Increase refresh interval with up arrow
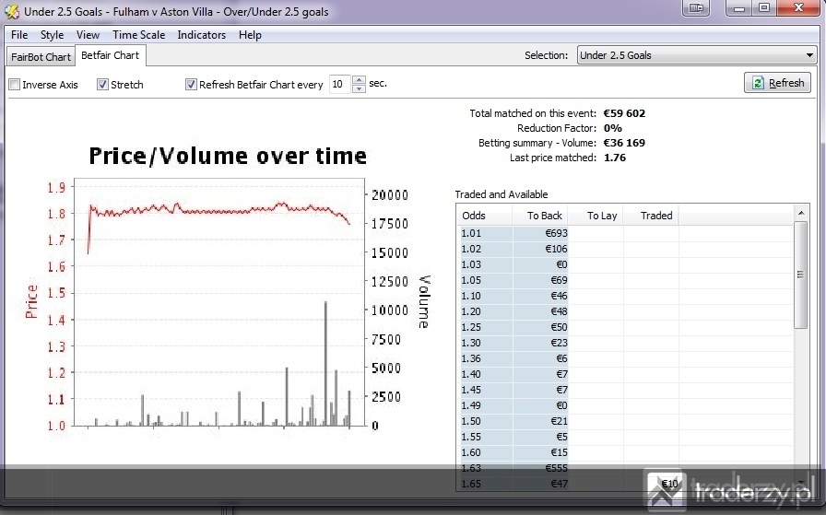 pos(359,80)
